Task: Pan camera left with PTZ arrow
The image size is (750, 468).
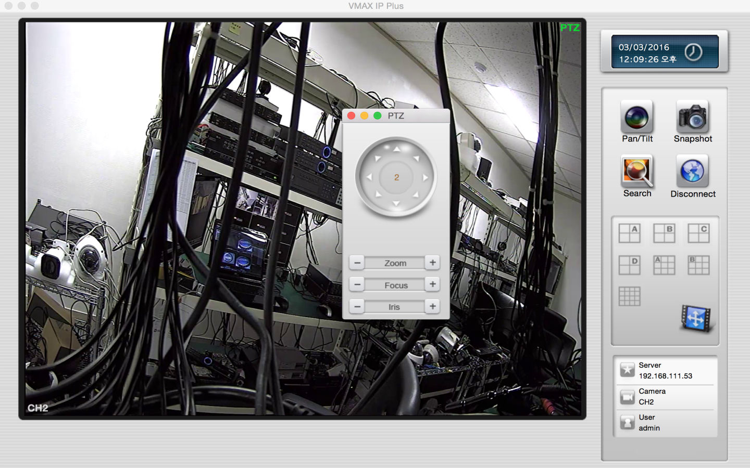Action: 369,177
